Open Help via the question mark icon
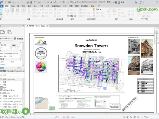159x119 pixels. coord(141,2)
